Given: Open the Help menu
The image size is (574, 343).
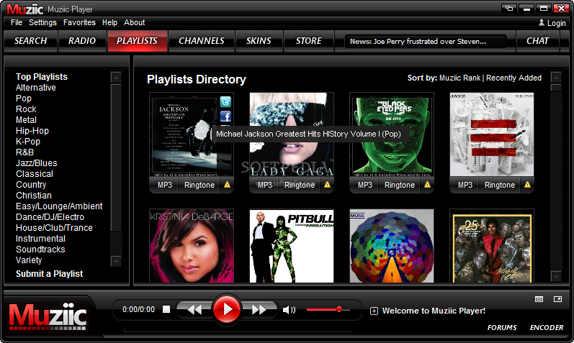Looking at the screenshot, I should tap(109, 23).
